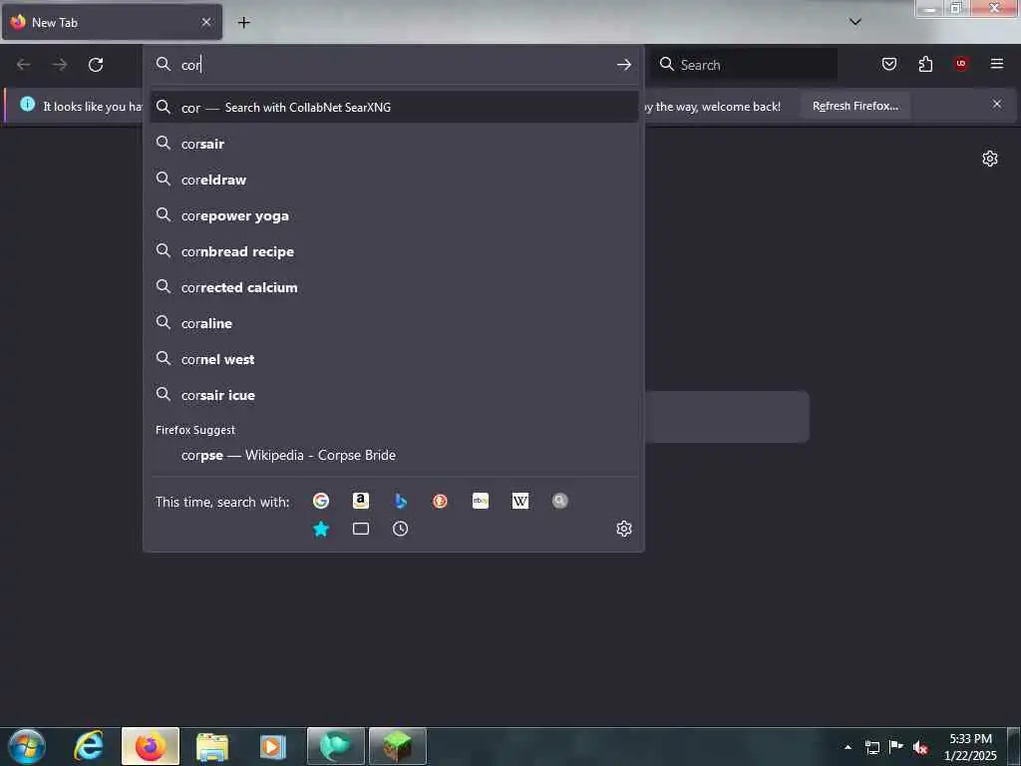This screenshot has width=1021, height=766.
Task: Click the Go arrow in address bar
Action: pos(624,65)
